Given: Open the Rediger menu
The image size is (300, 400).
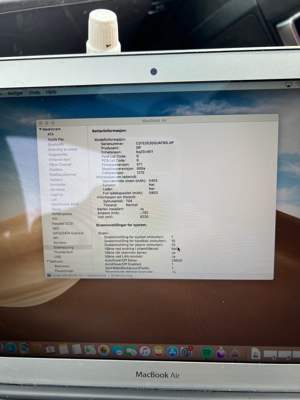Looking at the screenshot, I should (15, 93).
